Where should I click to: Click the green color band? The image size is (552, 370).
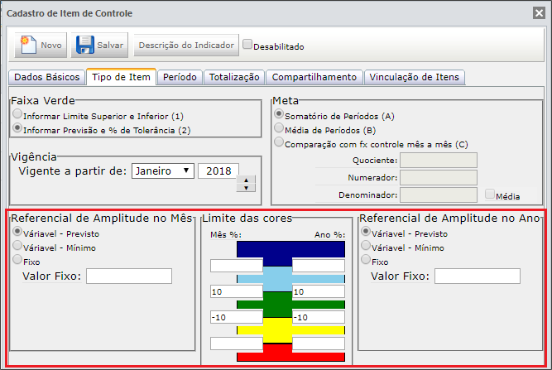277,305
